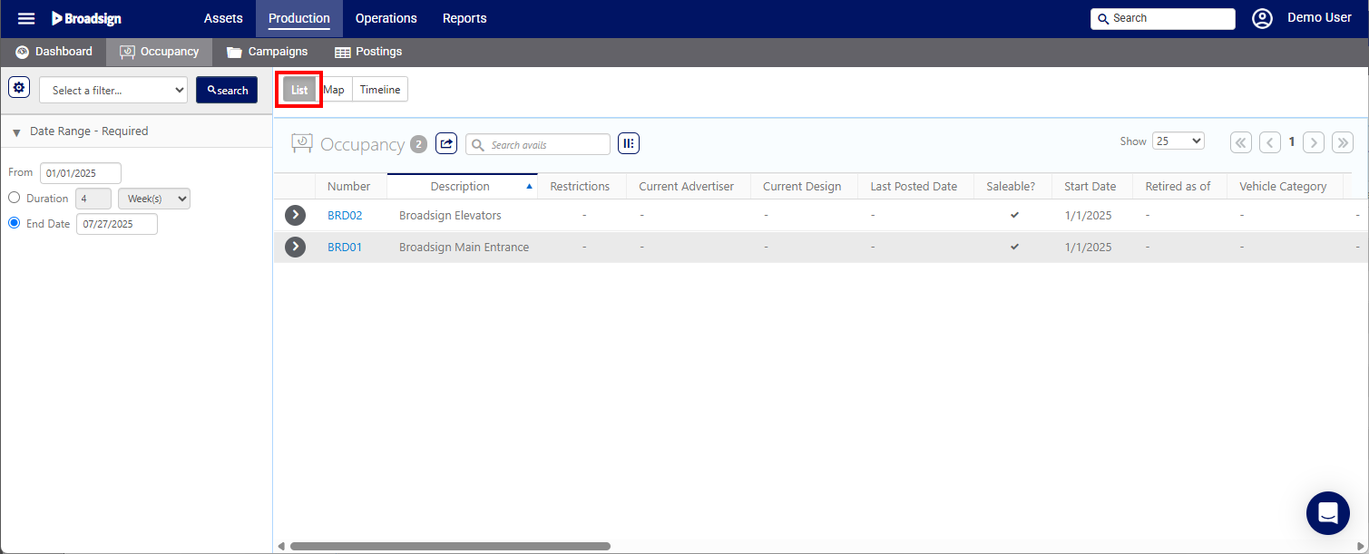Viewport: 1369px width, 554px height.
Task: Select the End Date radio button
Action: click(14, 223)
